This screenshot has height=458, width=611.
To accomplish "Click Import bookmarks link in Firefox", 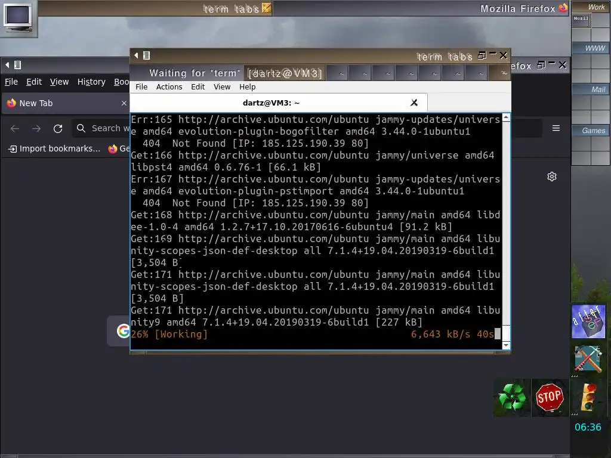I will [x=54, y=148].
